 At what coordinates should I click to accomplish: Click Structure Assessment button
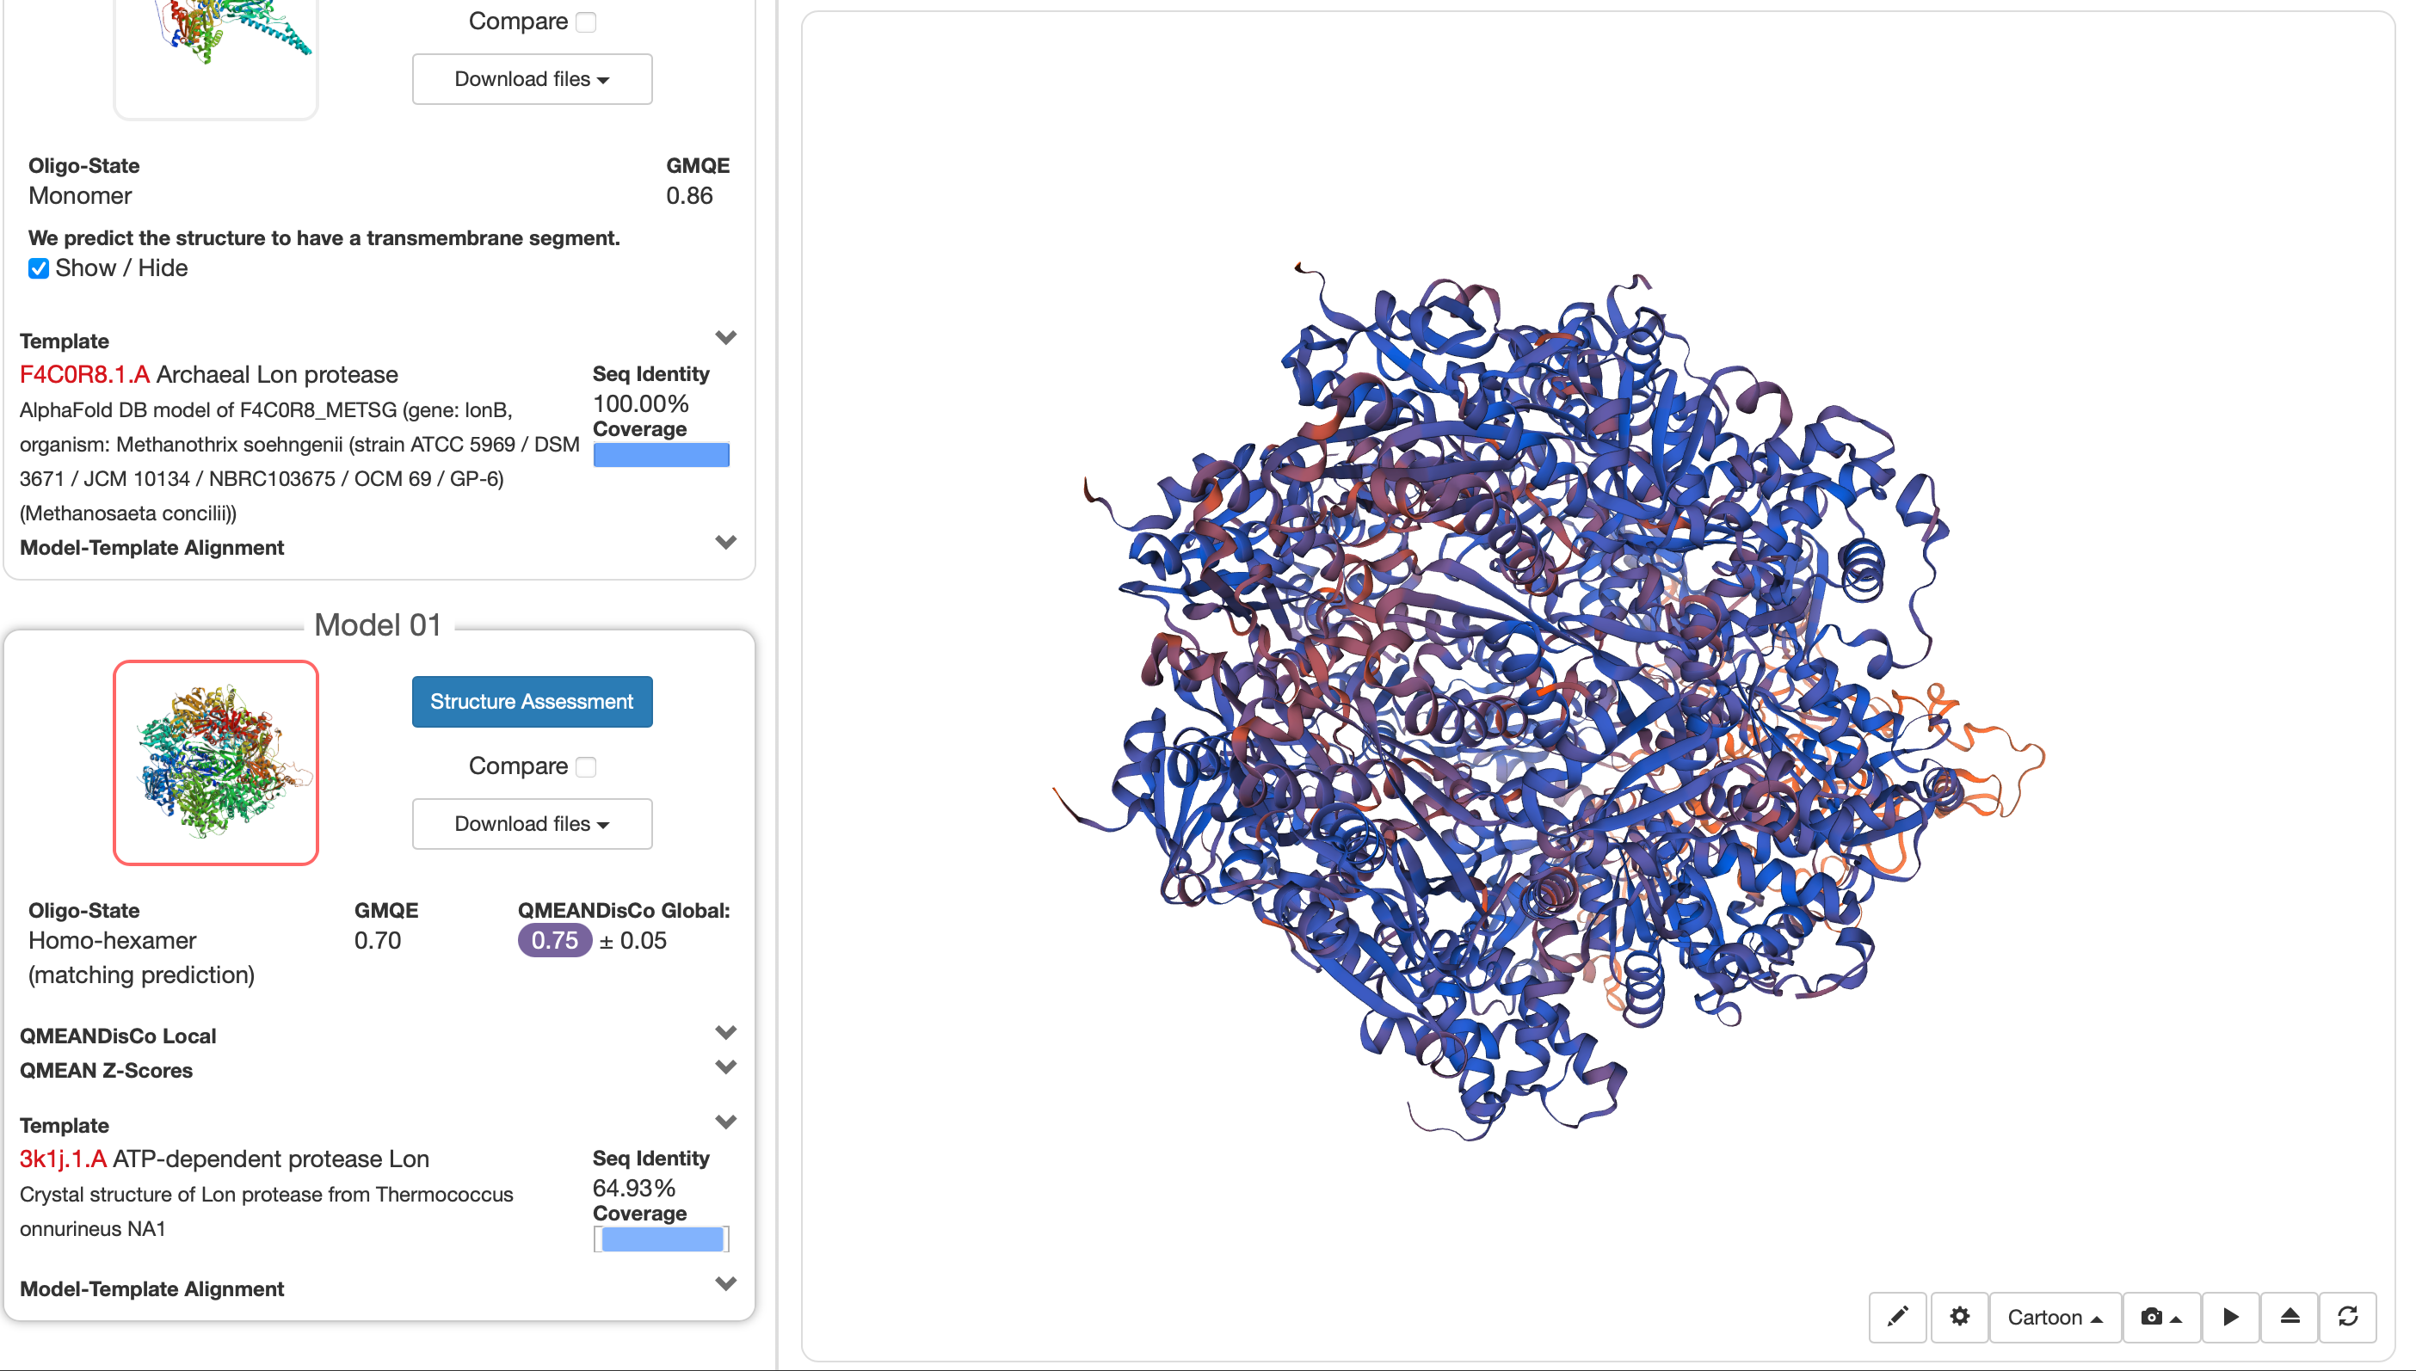pos(533,702)
